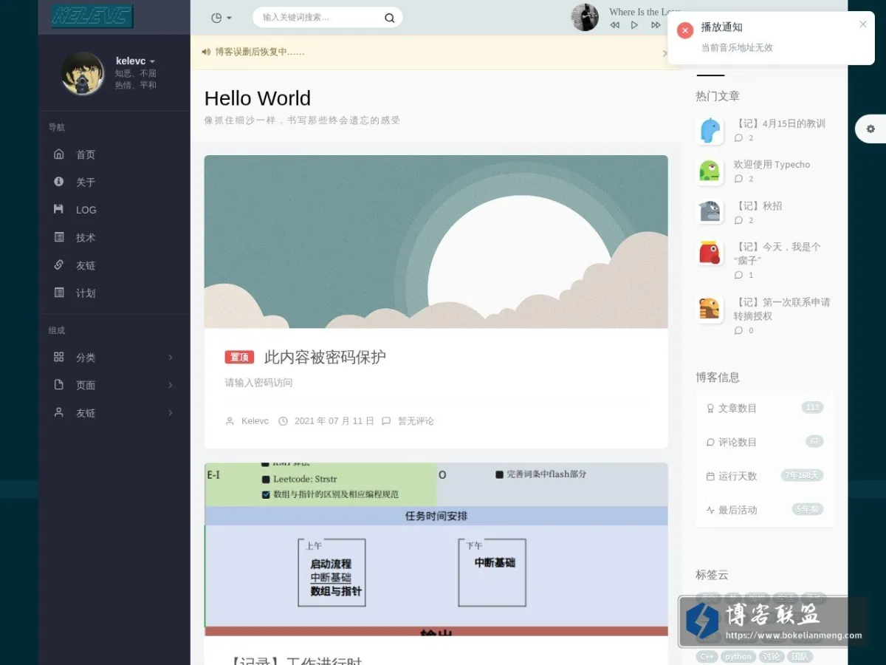Open the settings gear tab
Screen dimensions: 886x665
pos(870,129)
